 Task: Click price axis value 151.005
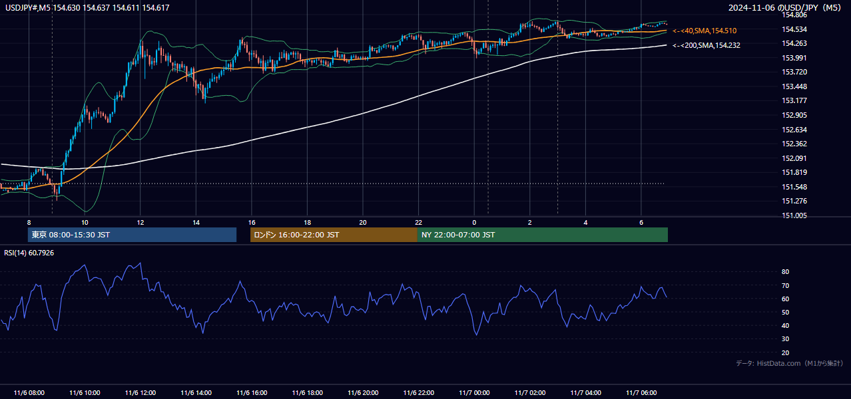(795, 215)
